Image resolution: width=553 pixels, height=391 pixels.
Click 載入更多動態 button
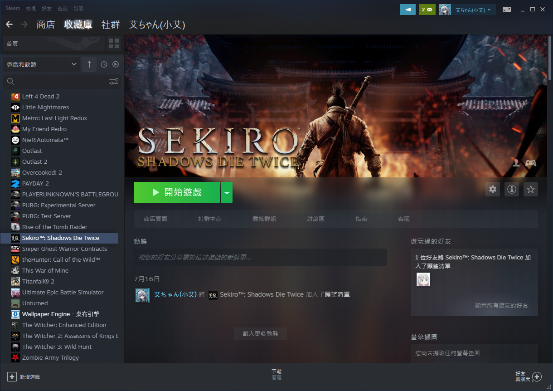261,334
